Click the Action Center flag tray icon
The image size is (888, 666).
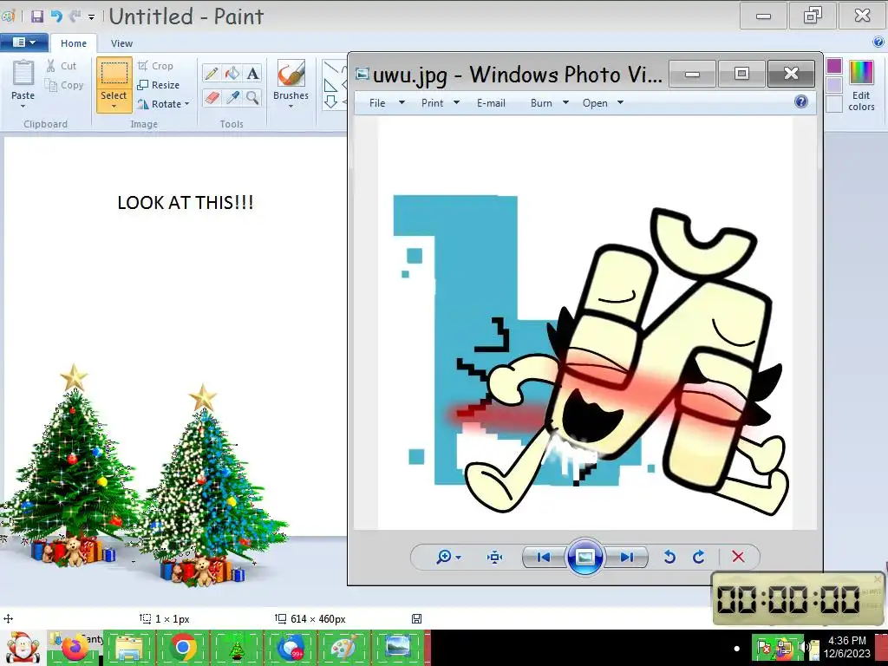tap(763, 647)
